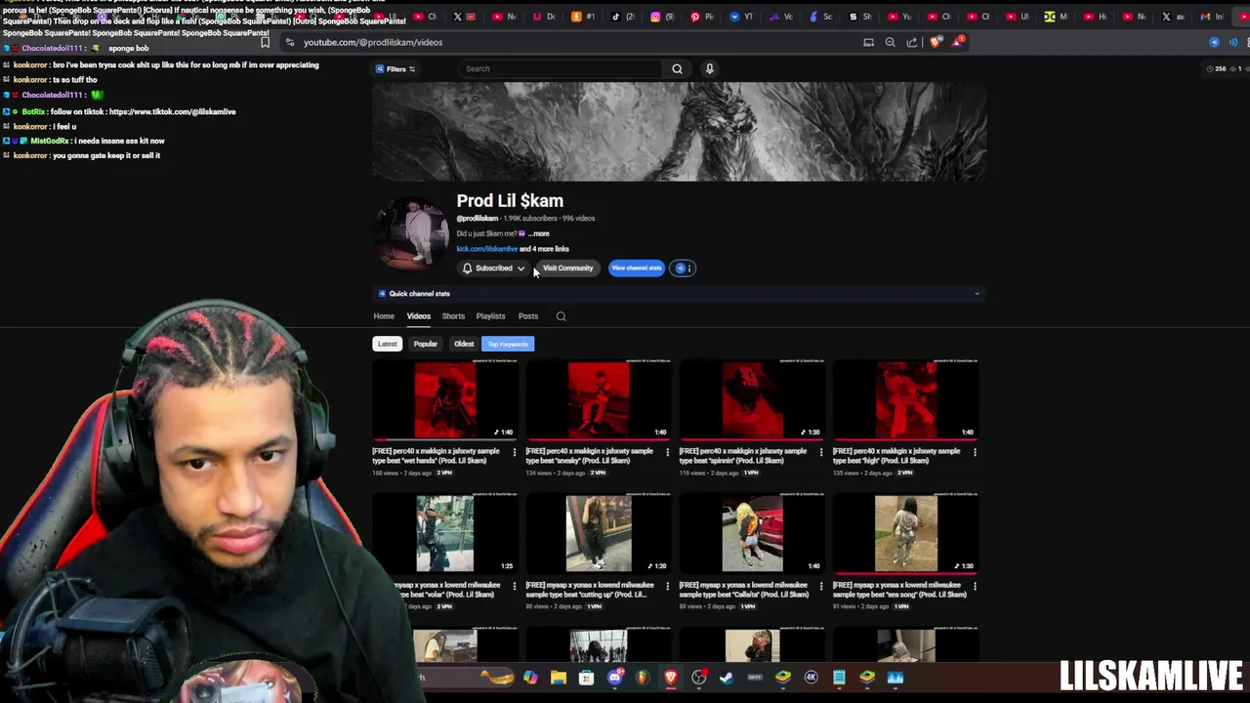
Task: Click the bookmark icon left of address bar
Action: [265, 42]
